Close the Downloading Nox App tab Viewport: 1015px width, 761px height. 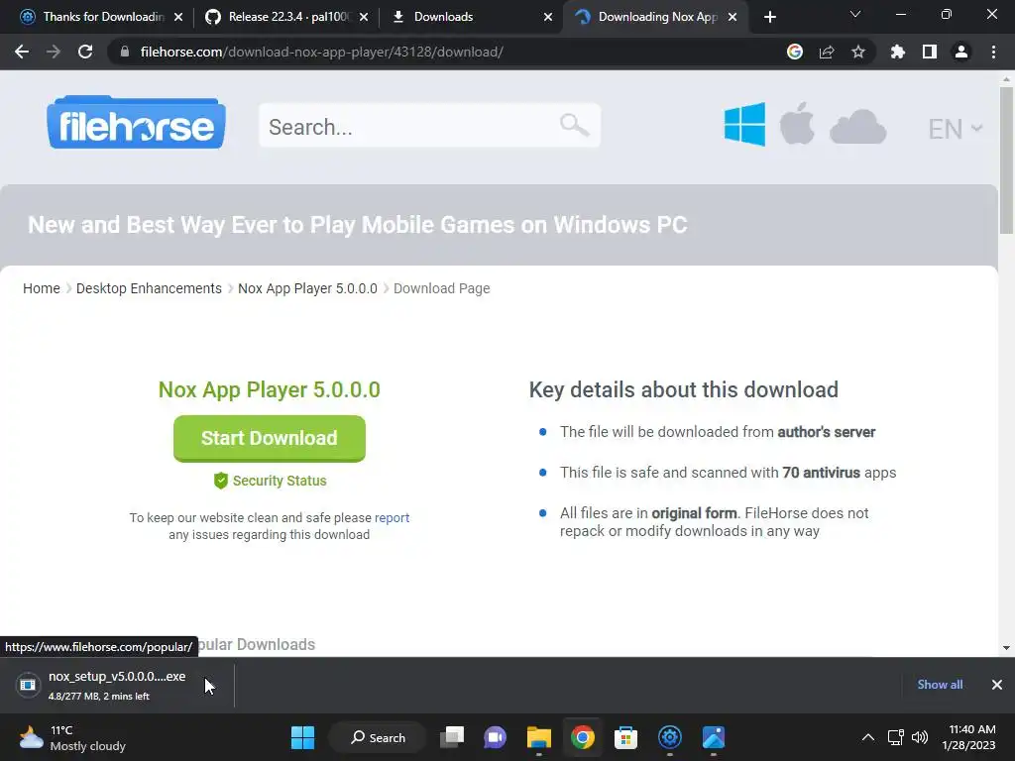tap(733, 17)
